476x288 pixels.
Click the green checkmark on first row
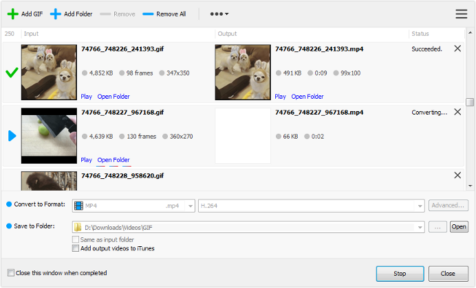12,72
